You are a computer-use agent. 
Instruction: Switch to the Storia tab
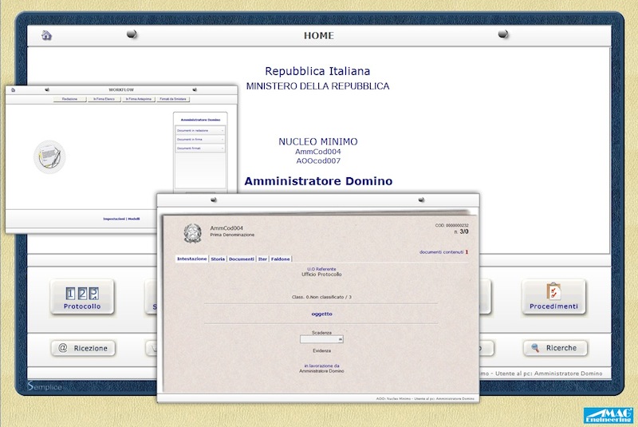click(218, 259)
